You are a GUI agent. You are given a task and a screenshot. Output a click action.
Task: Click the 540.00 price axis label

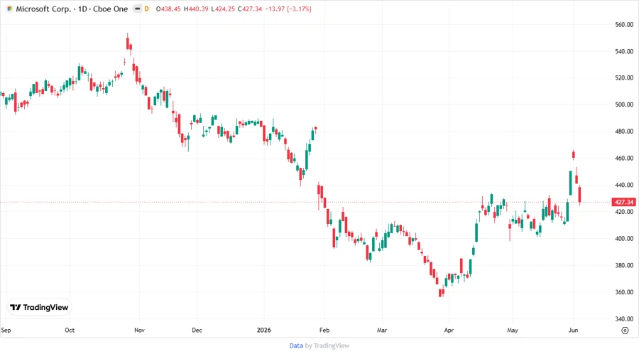624,52
